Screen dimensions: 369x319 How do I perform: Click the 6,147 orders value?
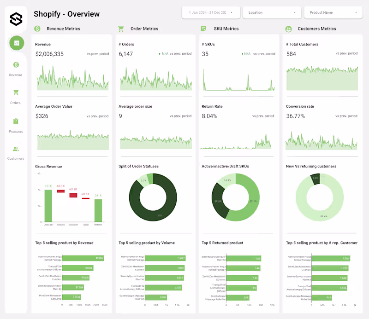pyautogui.click(x=126, y=54)
